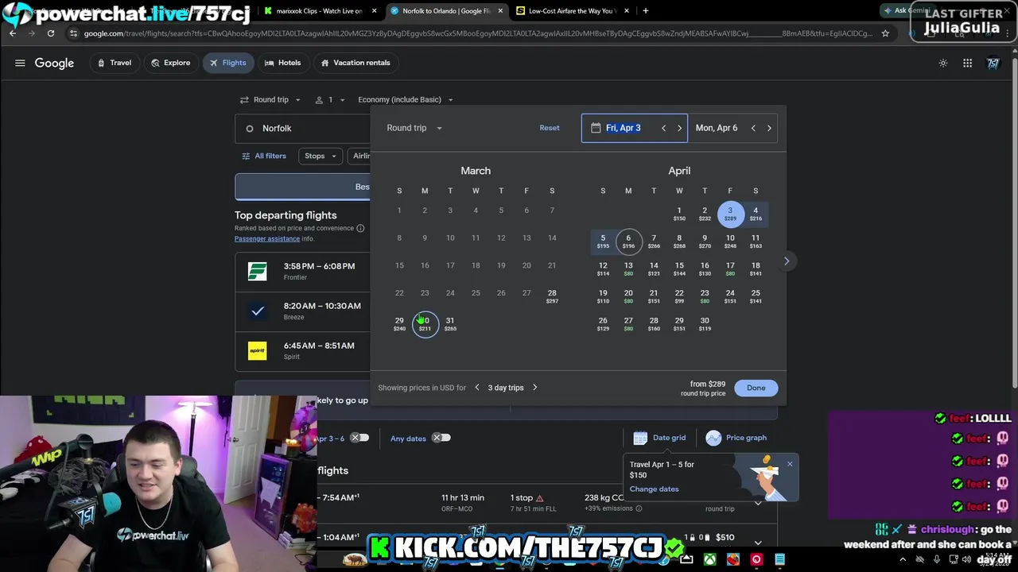The width and height of the screenshot is (1018, 572).
Task: Reload the browser page
Action: pyautogui.click(x=51, y=33)
